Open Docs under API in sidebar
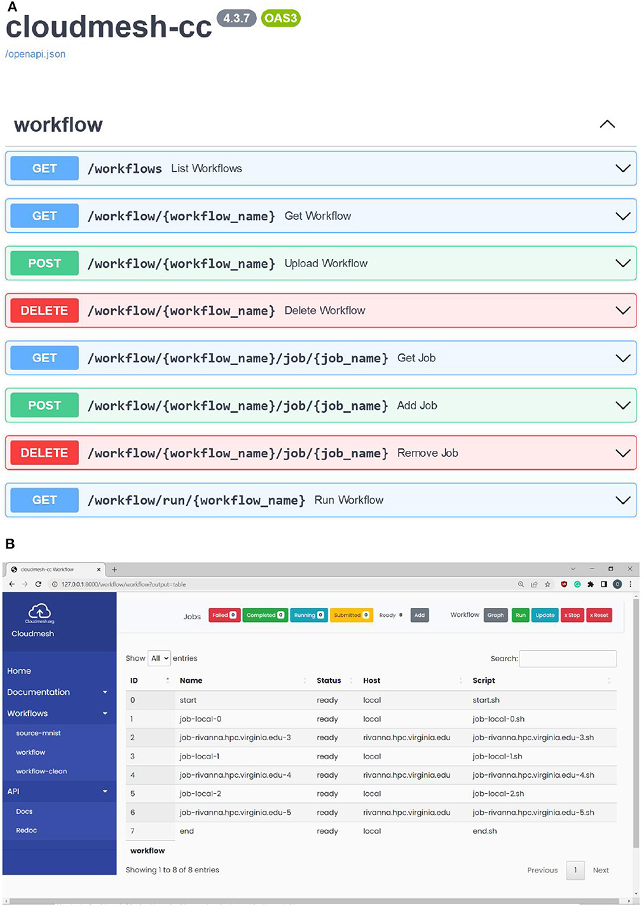The image size is (644, 908). [24, 811]
